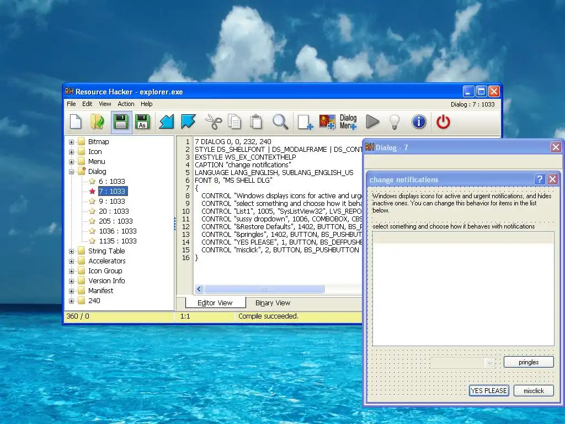This screenshot has height=424, width=565.
Task: Click the 'FONT 8, "MS SHELL DLG"' line
Action: click(233, 181)
